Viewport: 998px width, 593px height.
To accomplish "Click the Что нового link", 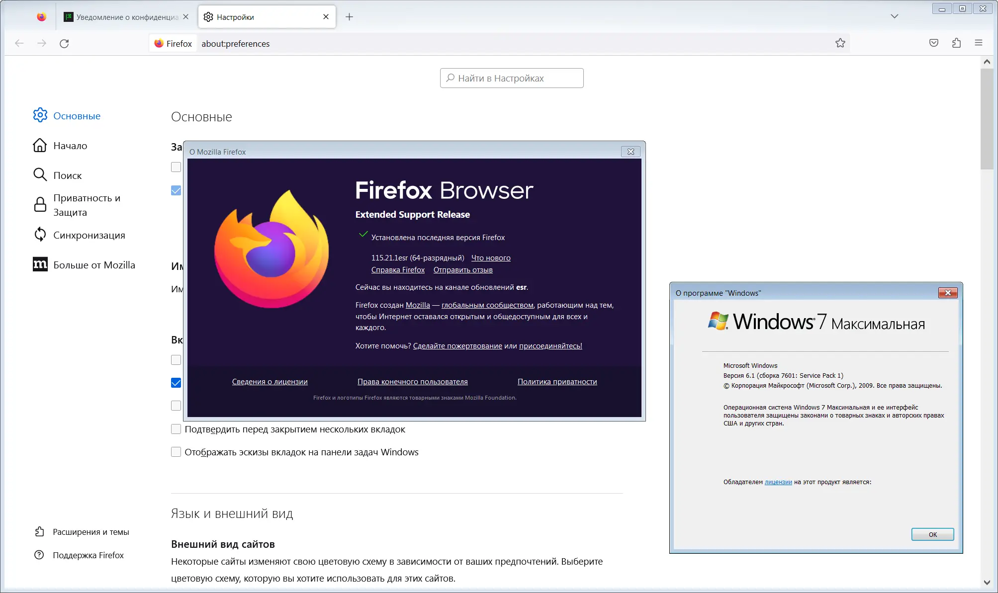I will (491, 257).
